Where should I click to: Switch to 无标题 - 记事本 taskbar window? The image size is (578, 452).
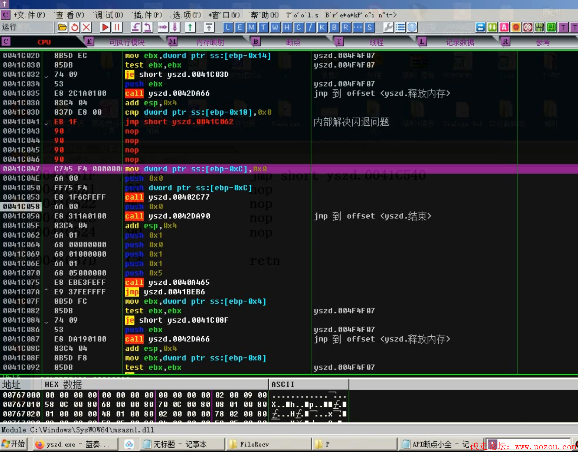(183, 444)
